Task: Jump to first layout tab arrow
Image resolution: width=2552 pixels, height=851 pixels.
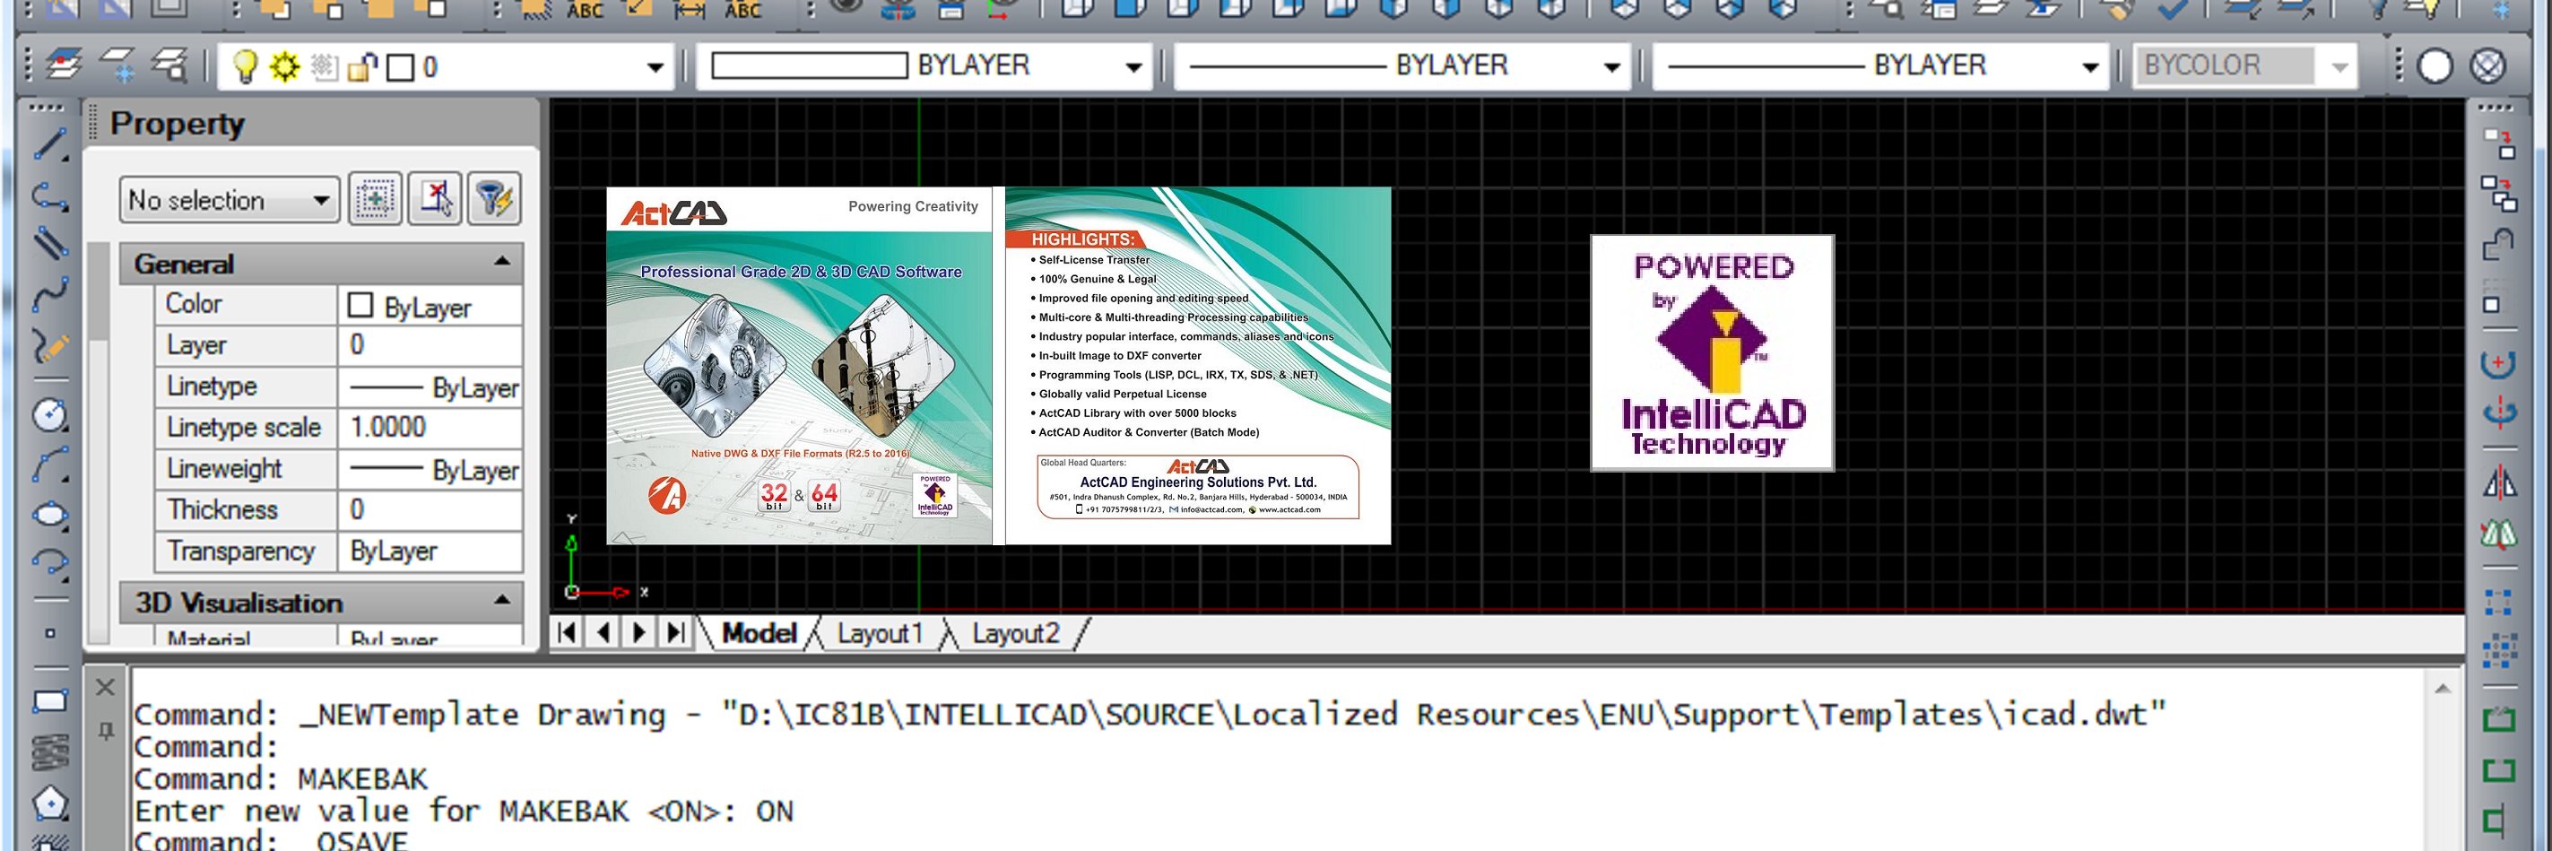Action: click(x=568, y=632)
